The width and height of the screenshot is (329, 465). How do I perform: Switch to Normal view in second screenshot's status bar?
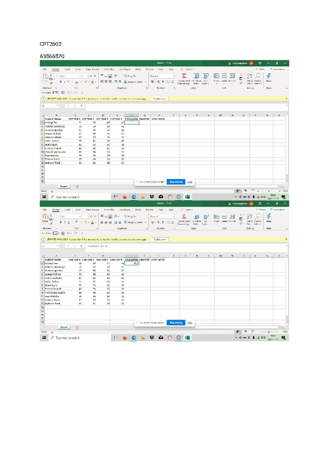[238, 332]
